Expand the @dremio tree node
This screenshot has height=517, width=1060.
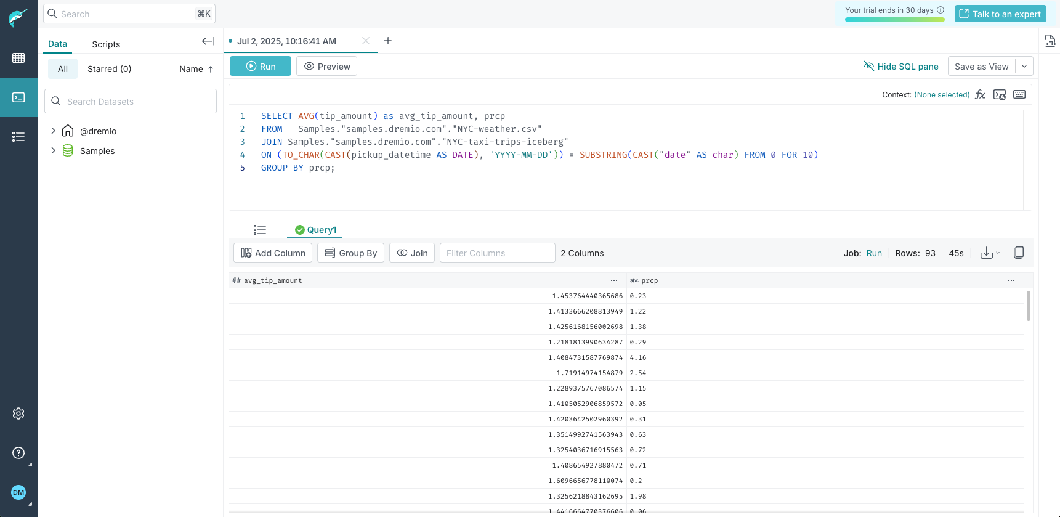coord(53,131)
